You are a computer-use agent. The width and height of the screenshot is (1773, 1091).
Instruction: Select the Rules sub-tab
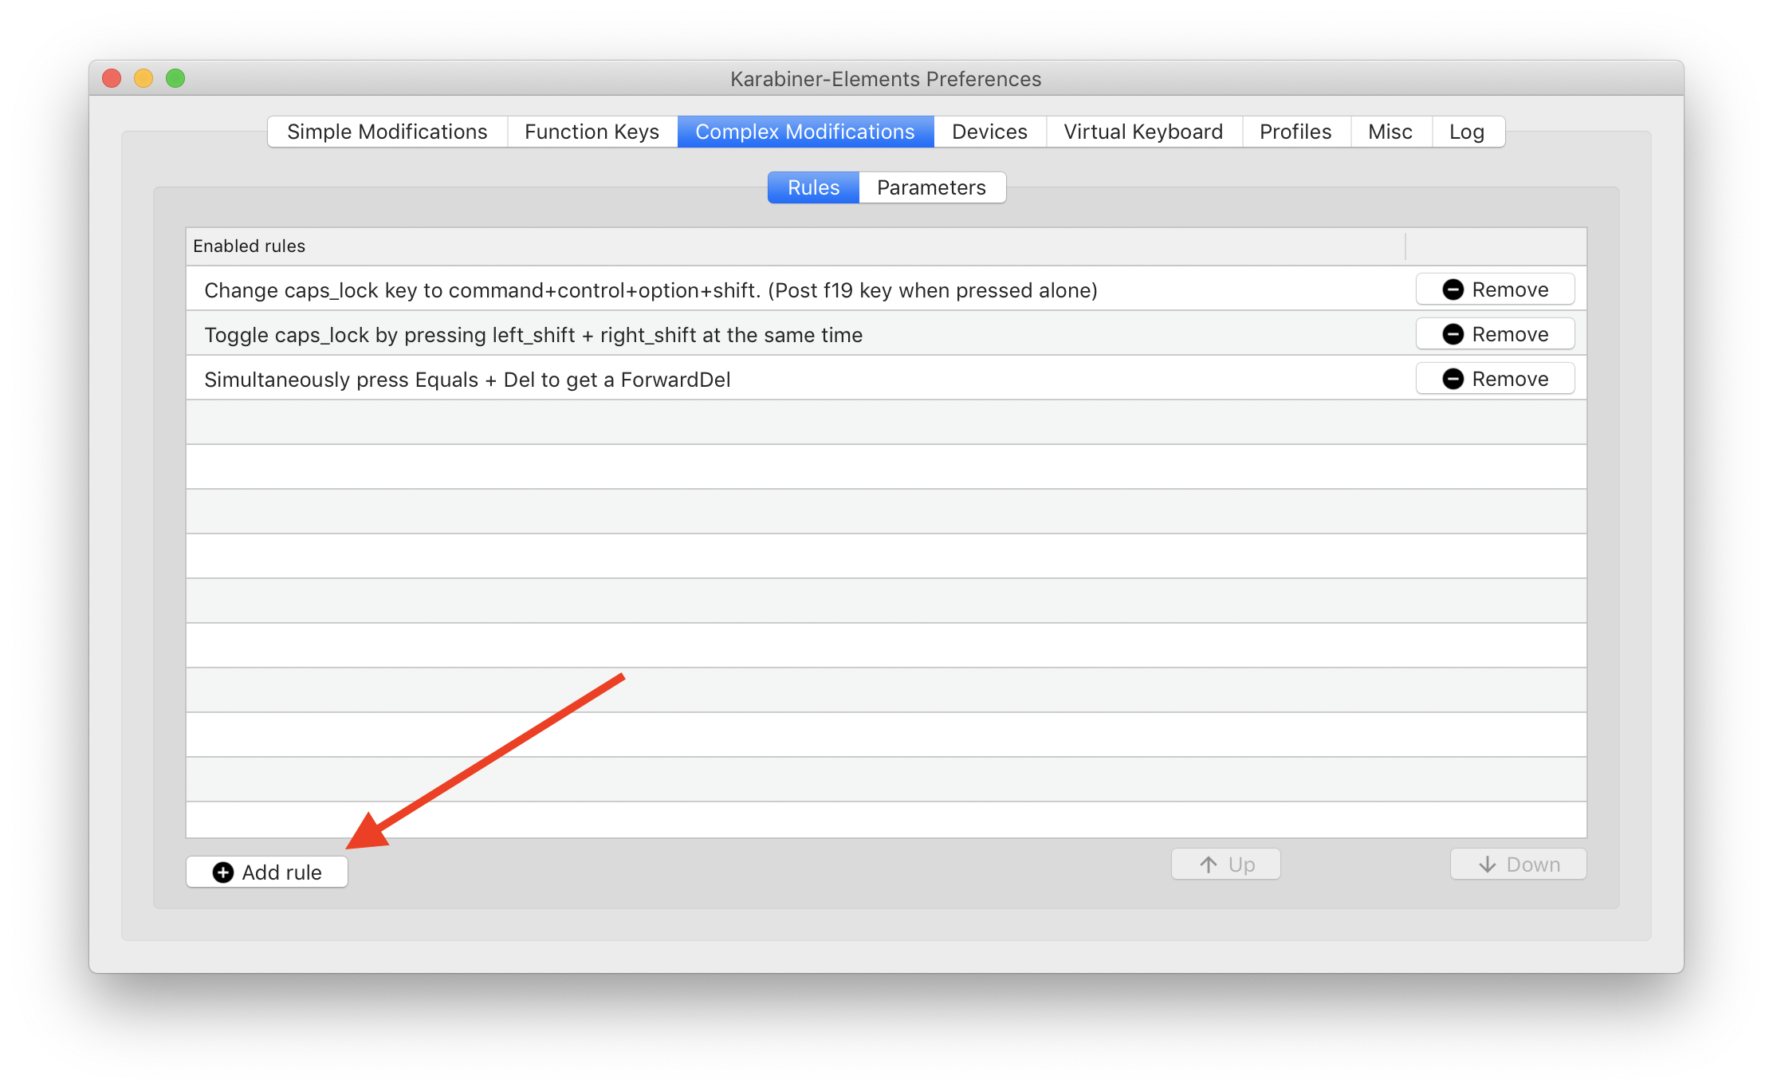coord(813,187)
